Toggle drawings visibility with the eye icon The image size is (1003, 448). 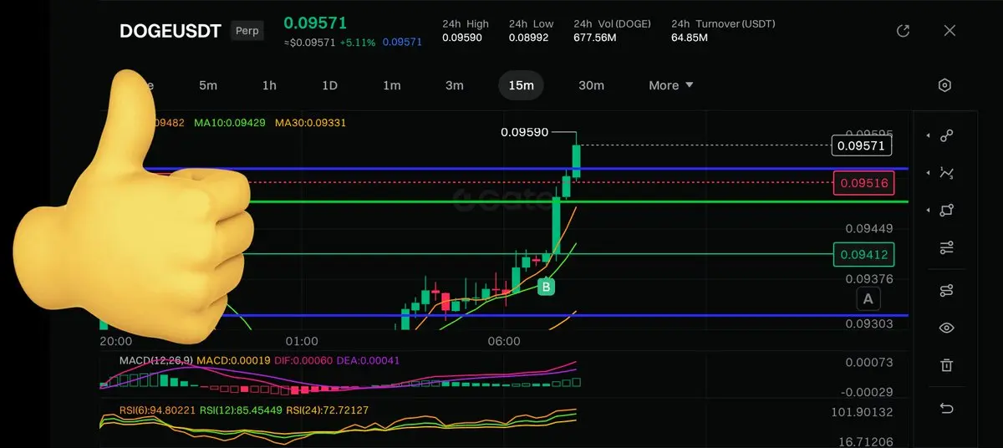pos(946,328)
